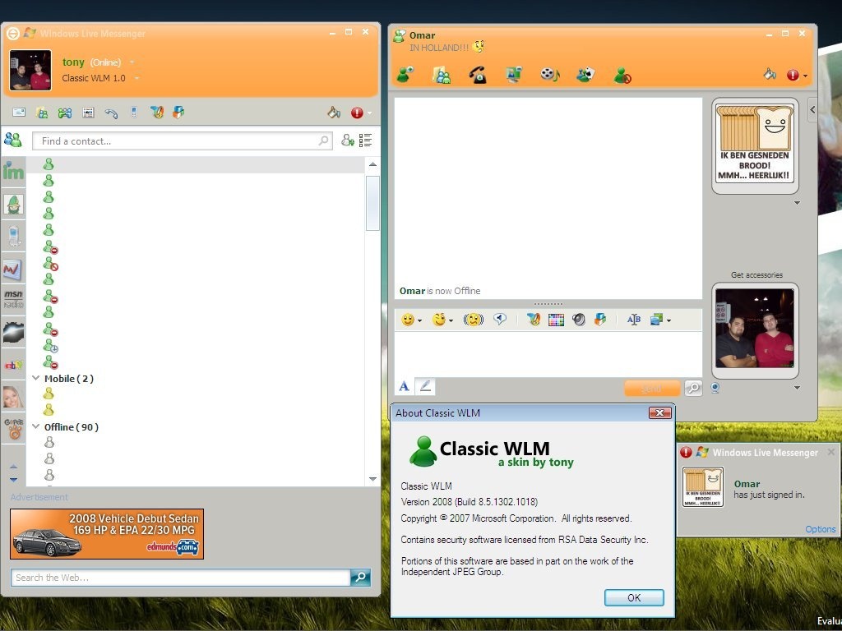Image resolution: width=842 pixels, height=631 pixels.
Task: Open color scheme paint bucket in Omar window
Action: [770, 74]
